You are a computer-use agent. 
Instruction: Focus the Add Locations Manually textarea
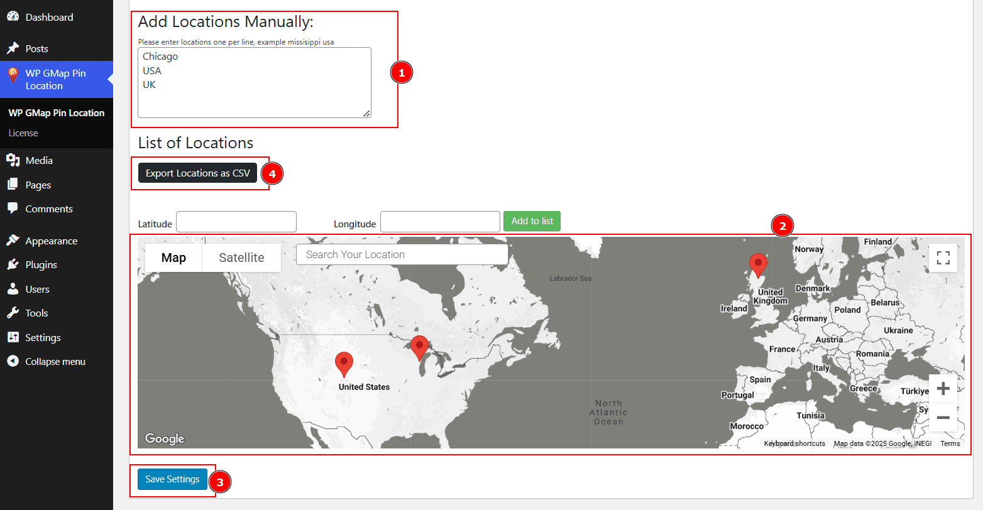255,82
